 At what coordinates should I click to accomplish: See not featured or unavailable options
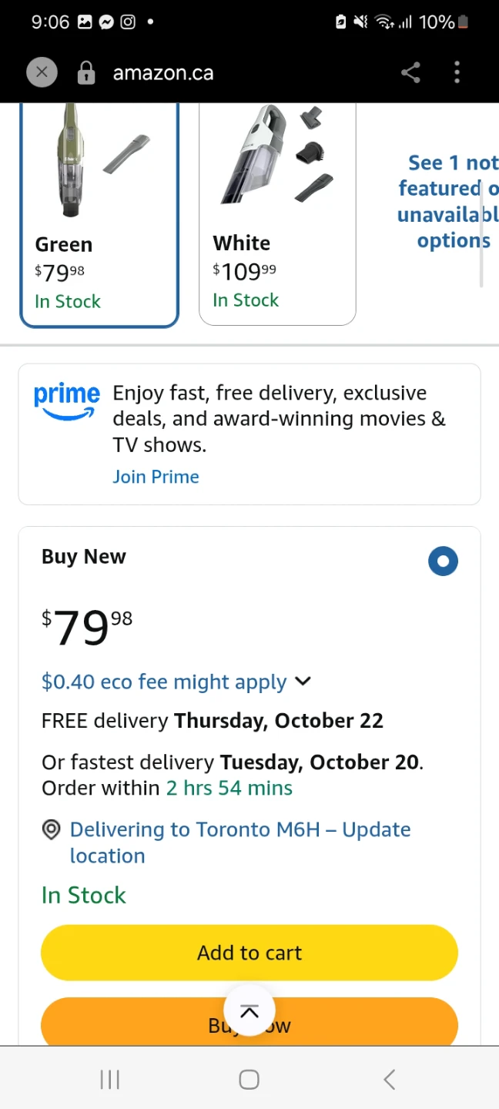[x=447, y=202]
